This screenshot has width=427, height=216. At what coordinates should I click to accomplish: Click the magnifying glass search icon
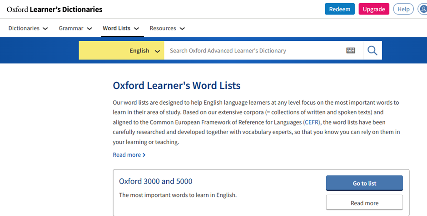coord(372,50)
